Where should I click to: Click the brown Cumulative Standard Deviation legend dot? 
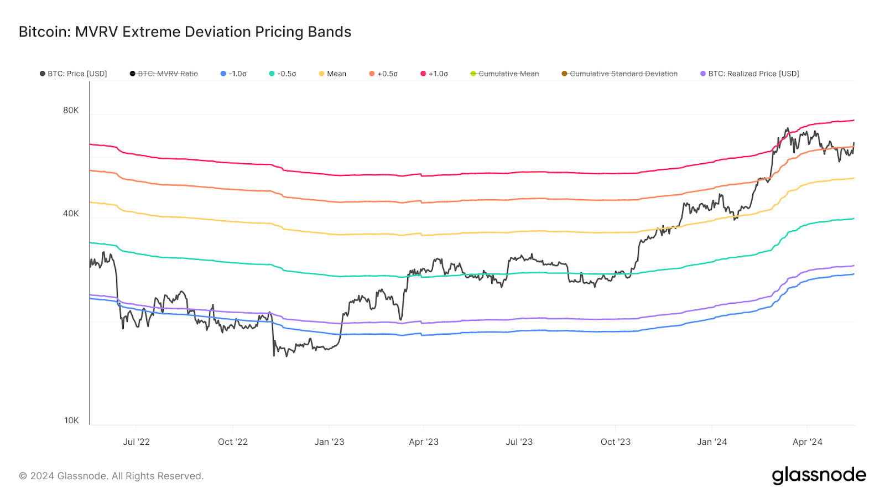[564, 74]
